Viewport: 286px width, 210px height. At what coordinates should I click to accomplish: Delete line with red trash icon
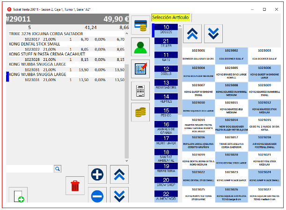(x=75, y=186)
